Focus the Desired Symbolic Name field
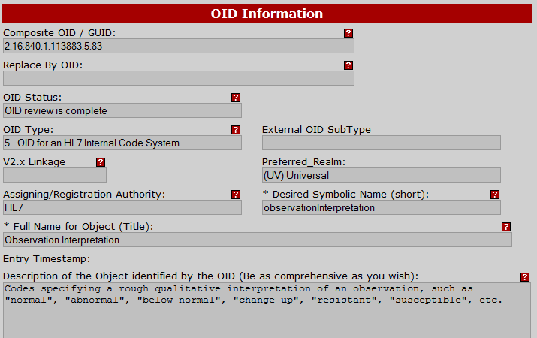The height and width of the screenshot is (338, 537). 381,207
